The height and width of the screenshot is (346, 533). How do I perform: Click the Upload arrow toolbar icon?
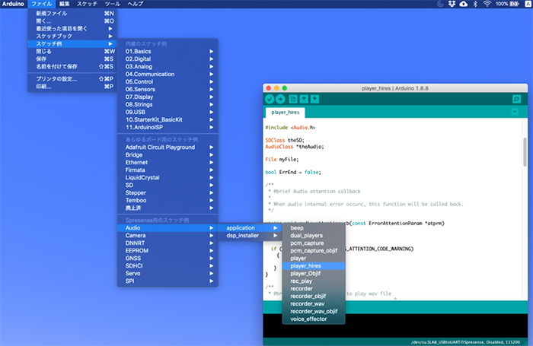click(280, 99)
